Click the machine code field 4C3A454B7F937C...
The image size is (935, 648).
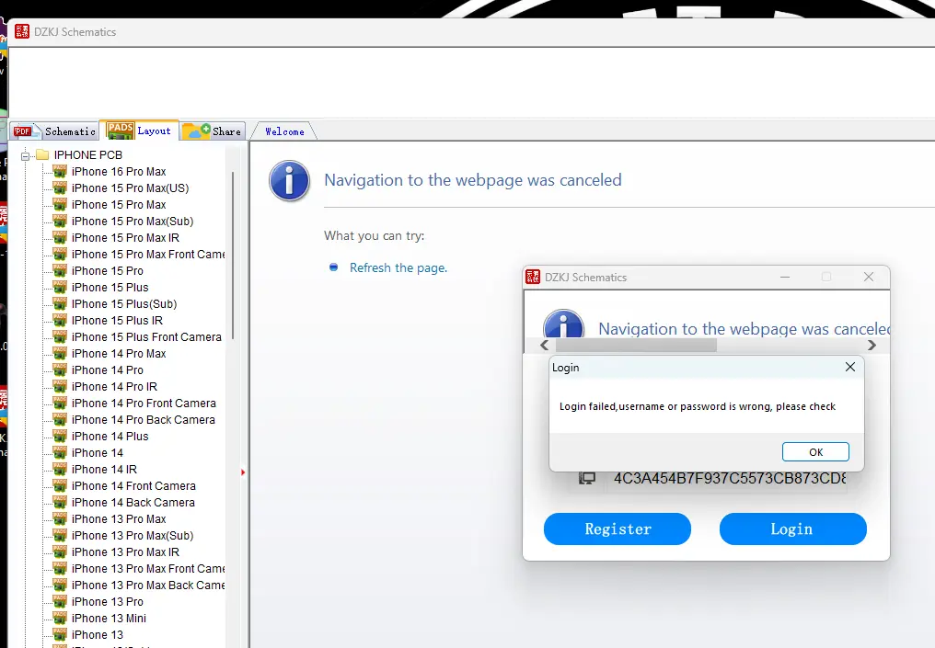(x=730, y=478)
